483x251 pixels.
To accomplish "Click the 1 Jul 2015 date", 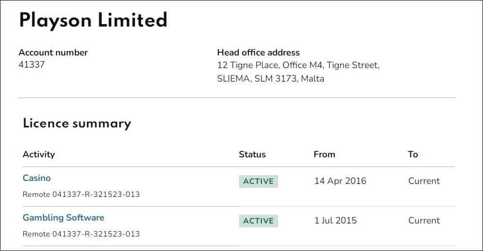I will pos(335,221).
